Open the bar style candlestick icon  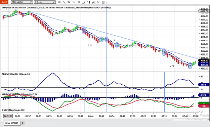click(x=59, y=2)
